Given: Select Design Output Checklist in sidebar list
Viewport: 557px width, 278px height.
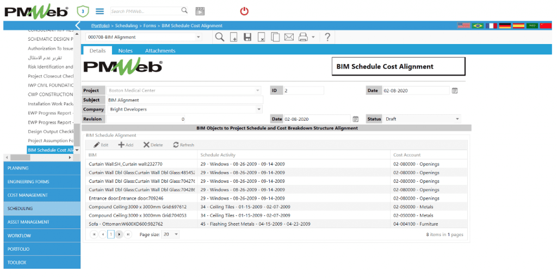Looking at the screenshot, I should (x=50, y=132).
